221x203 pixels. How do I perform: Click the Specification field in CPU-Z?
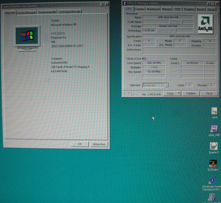click(179, 36)
